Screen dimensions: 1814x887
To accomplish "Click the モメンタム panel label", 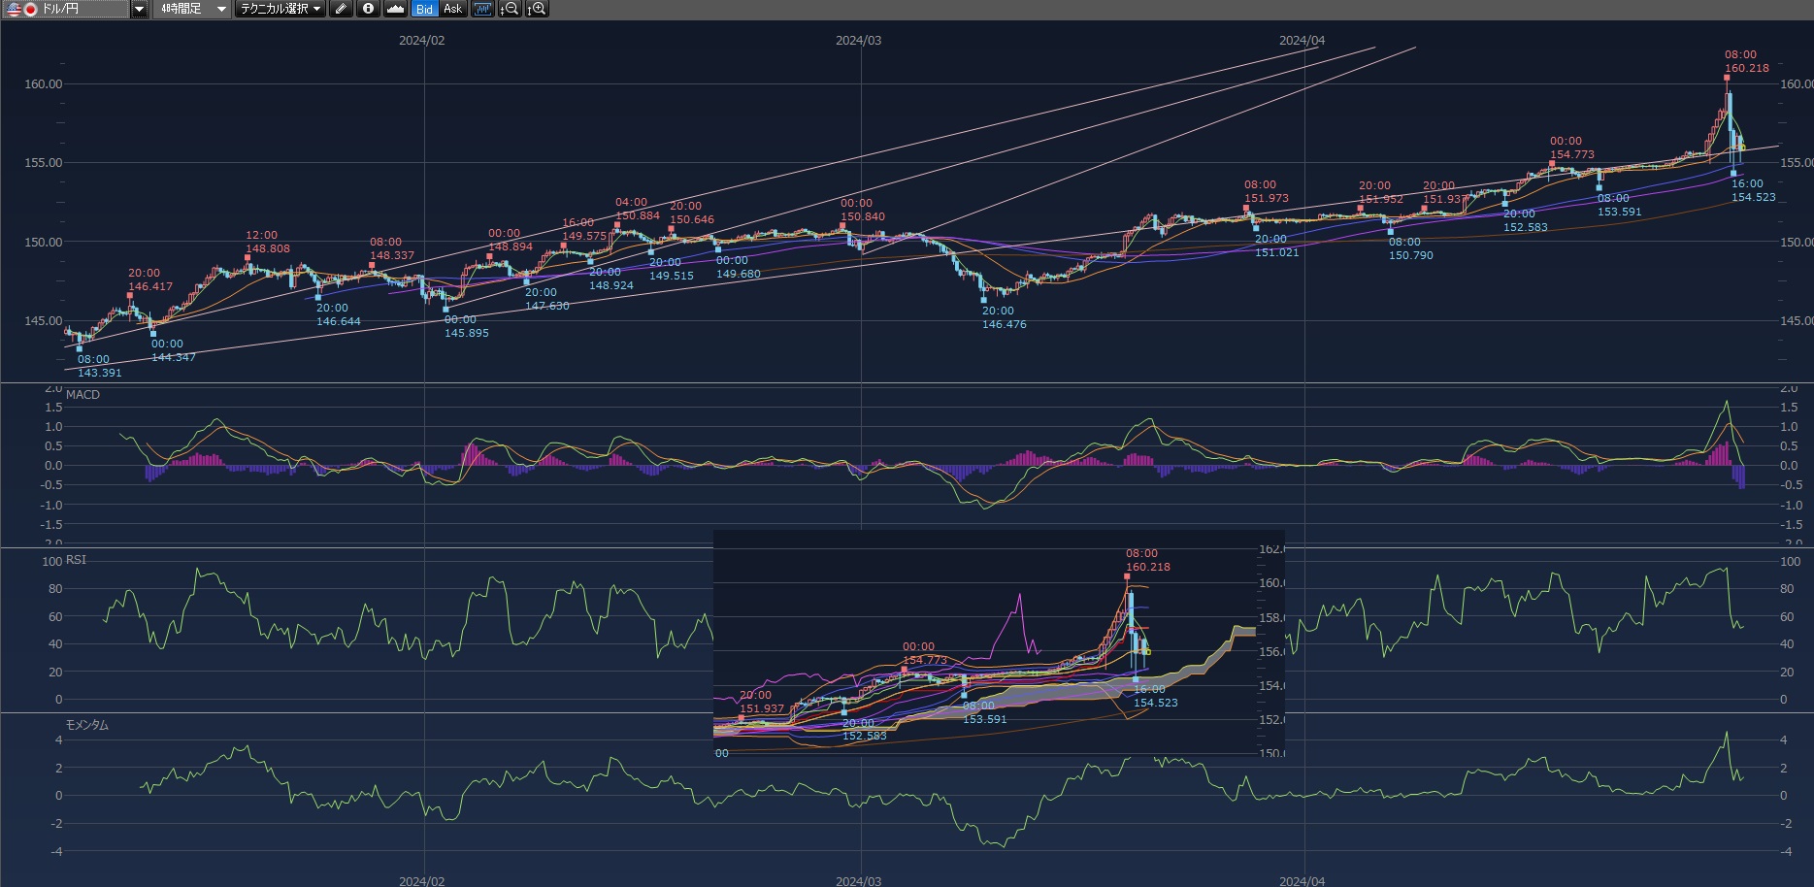I will (x=86, y=725).
